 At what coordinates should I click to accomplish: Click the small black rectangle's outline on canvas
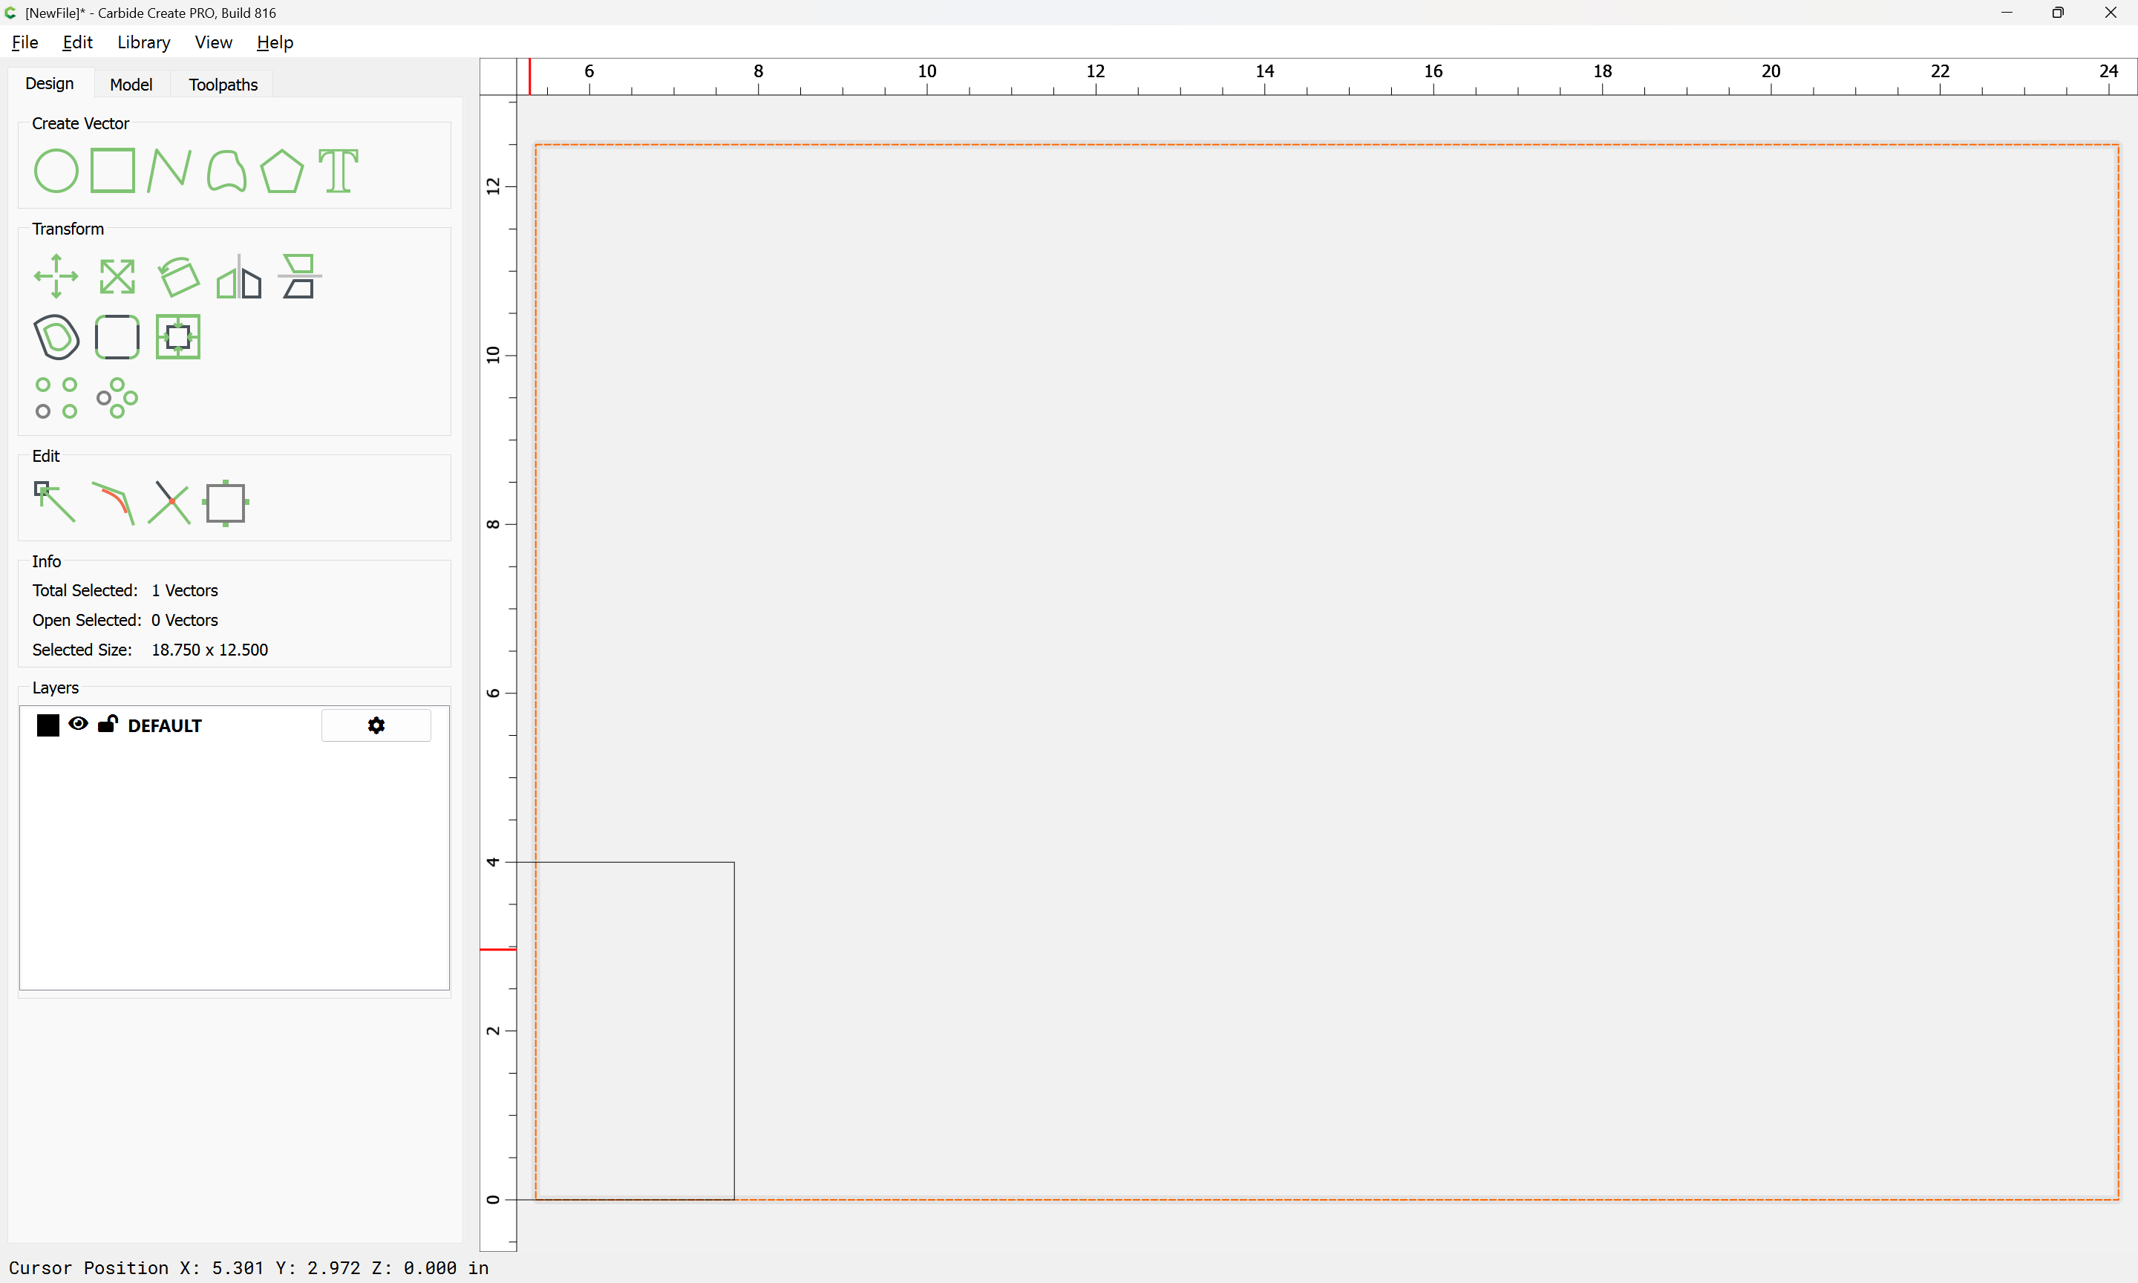coord(734,1029)
